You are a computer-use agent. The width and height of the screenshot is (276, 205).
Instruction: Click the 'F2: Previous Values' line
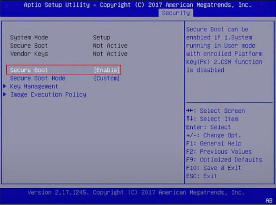(x=219, y=152)
